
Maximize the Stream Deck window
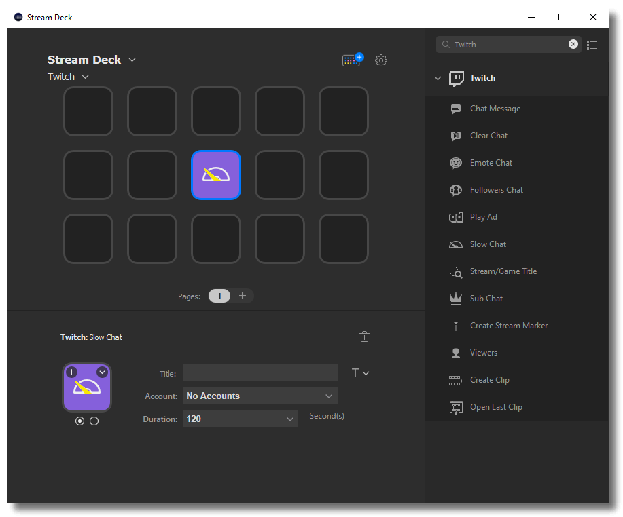pyautogui.click(x=562, y=17)
